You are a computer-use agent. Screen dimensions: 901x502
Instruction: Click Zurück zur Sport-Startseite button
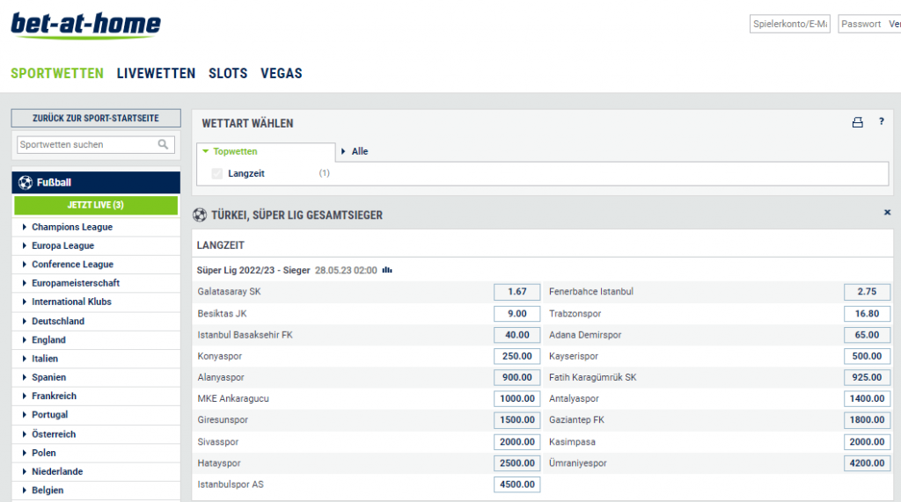pyautogui.click(x=96, y=119)
